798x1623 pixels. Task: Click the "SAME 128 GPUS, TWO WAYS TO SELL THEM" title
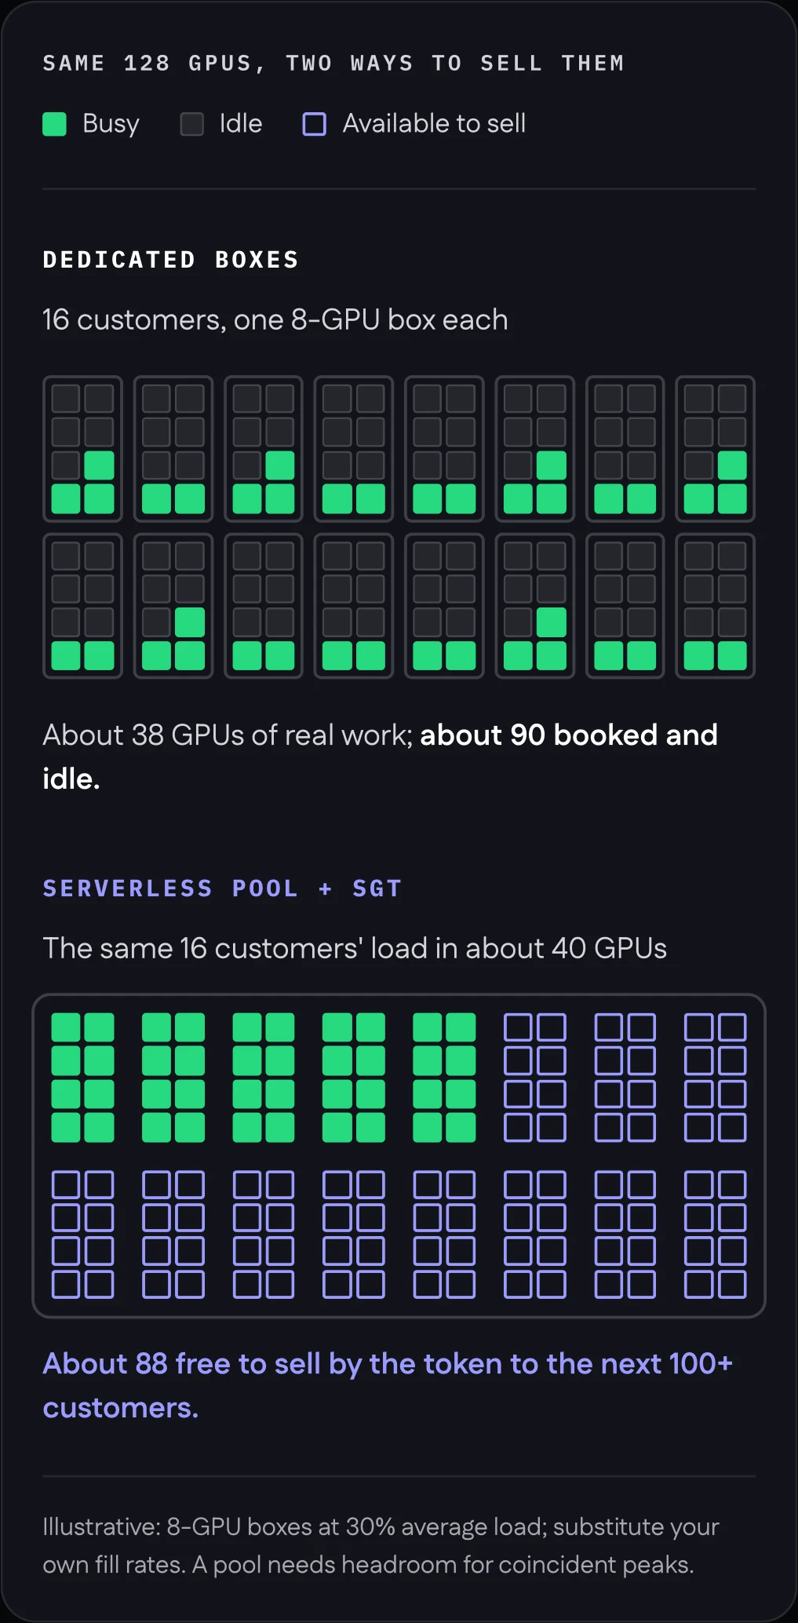coord(333,63)
